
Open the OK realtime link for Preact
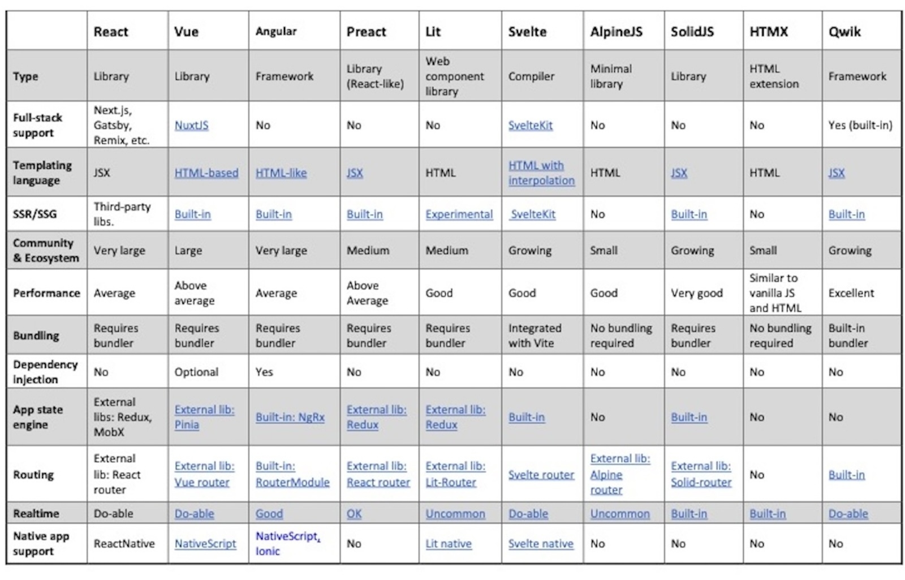coord(354,514)
